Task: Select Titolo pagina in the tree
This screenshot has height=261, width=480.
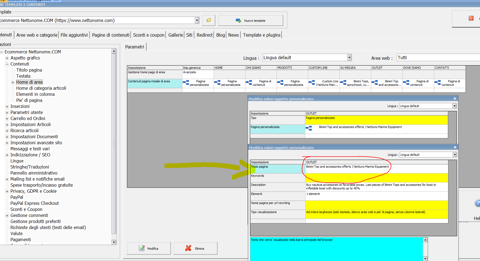Action: 29,70
